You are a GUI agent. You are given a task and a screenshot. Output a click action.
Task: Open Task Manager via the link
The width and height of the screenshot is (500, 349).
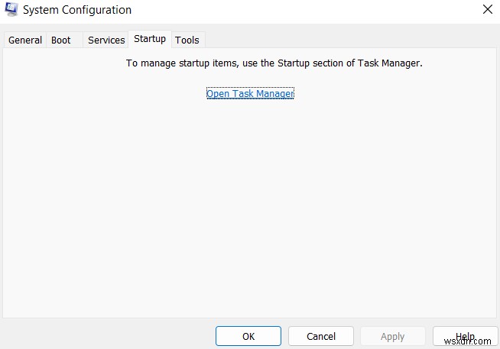[250, 93]
